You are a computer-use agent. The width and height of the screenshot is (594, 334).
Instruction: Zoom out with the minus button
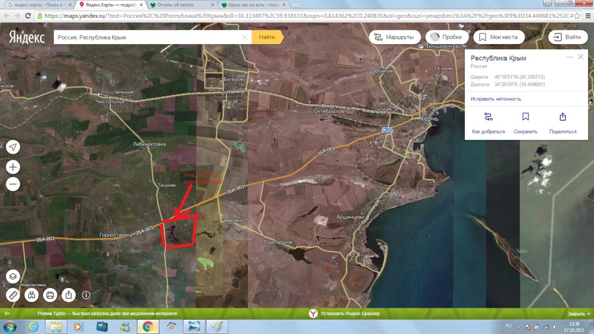13,185
